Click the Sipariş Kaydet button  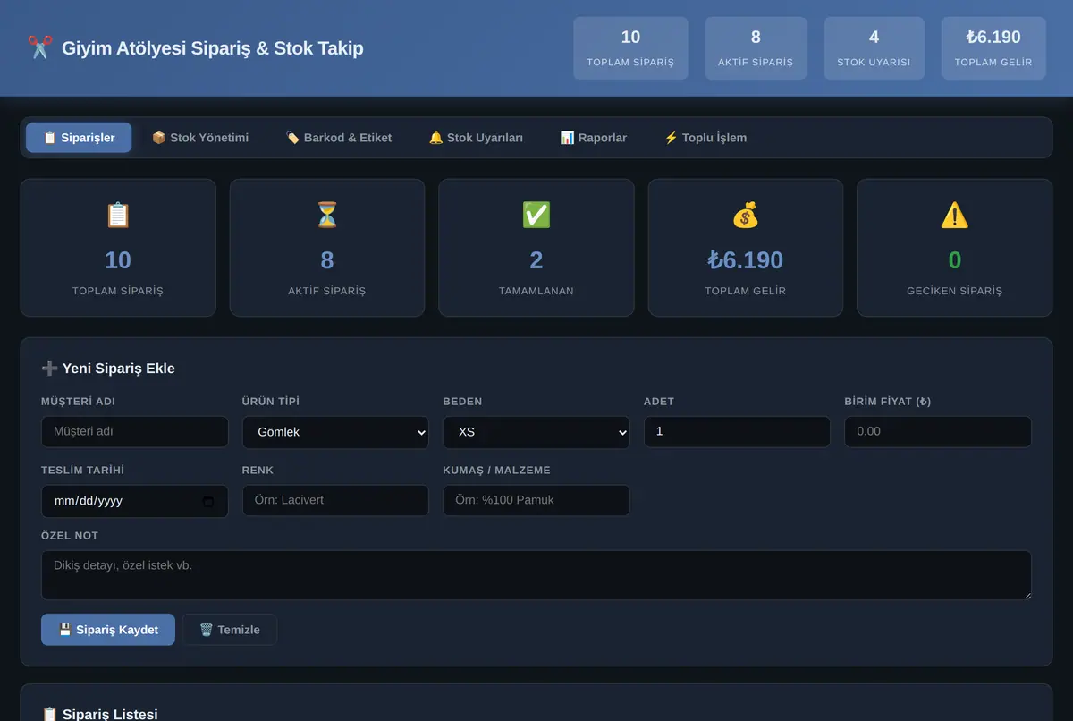pyautogui.click(x=108, y=630)
